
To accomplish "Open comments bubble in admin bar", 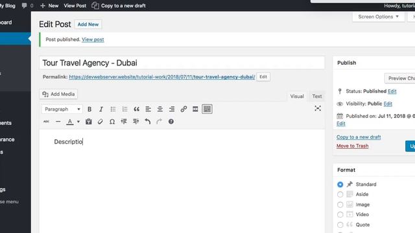I will [27, 6].
